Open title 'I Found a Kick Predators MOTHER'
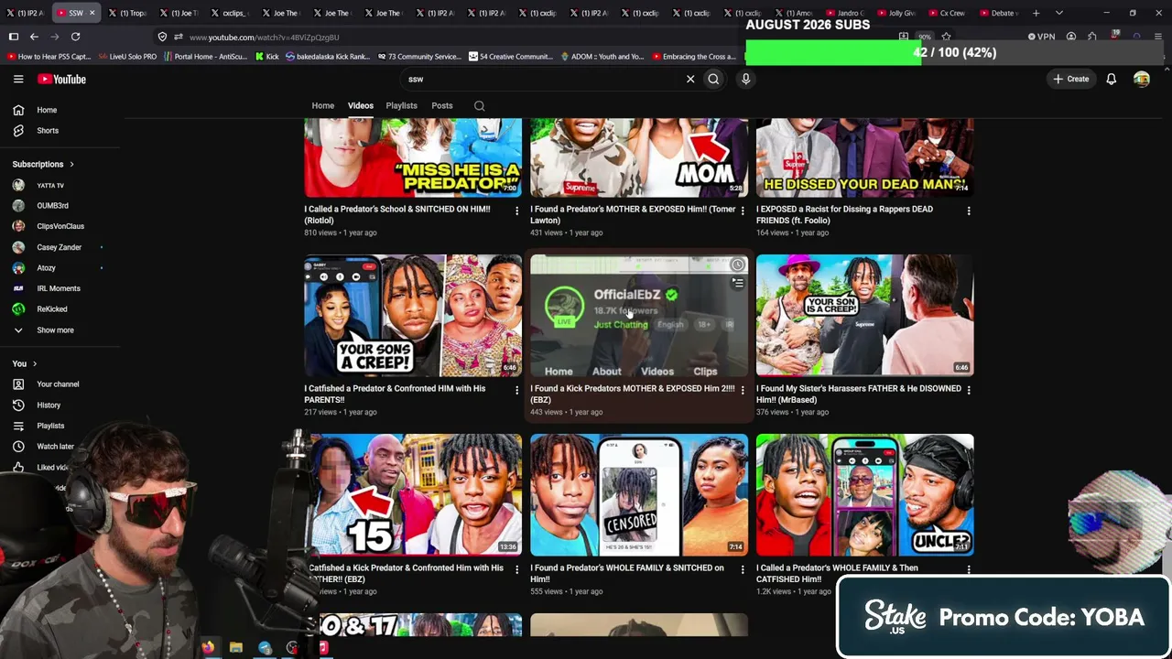The image size is (1172, 659). click(633, 394)
